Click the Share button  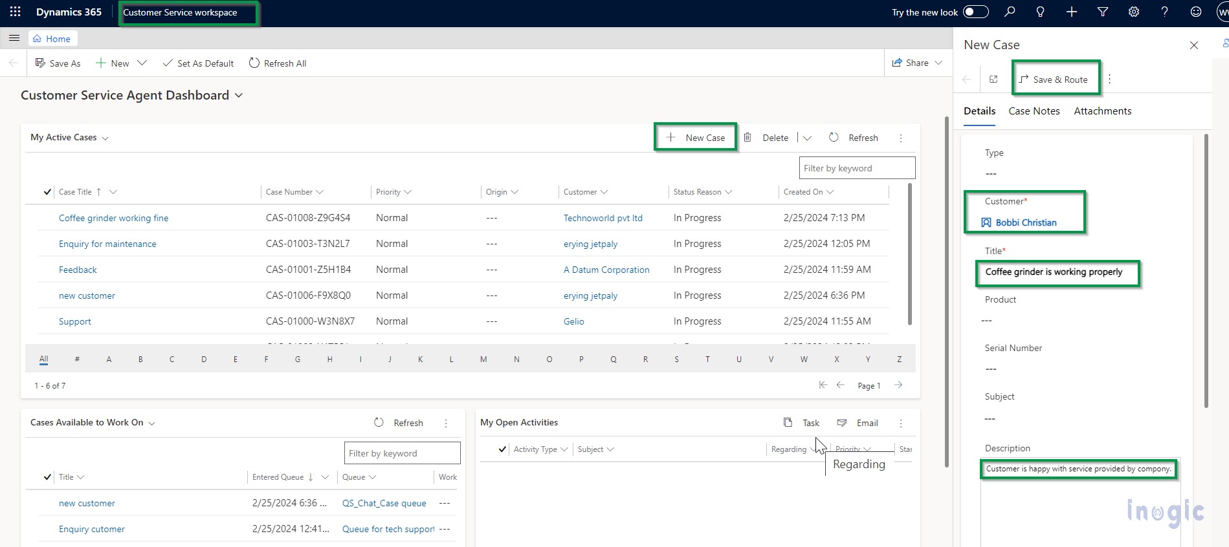(x=910, y=63)
